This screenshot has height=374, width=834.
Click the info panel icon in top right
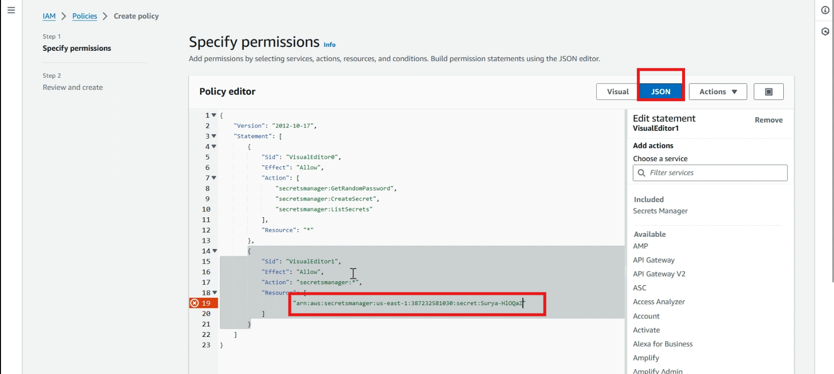825,10
